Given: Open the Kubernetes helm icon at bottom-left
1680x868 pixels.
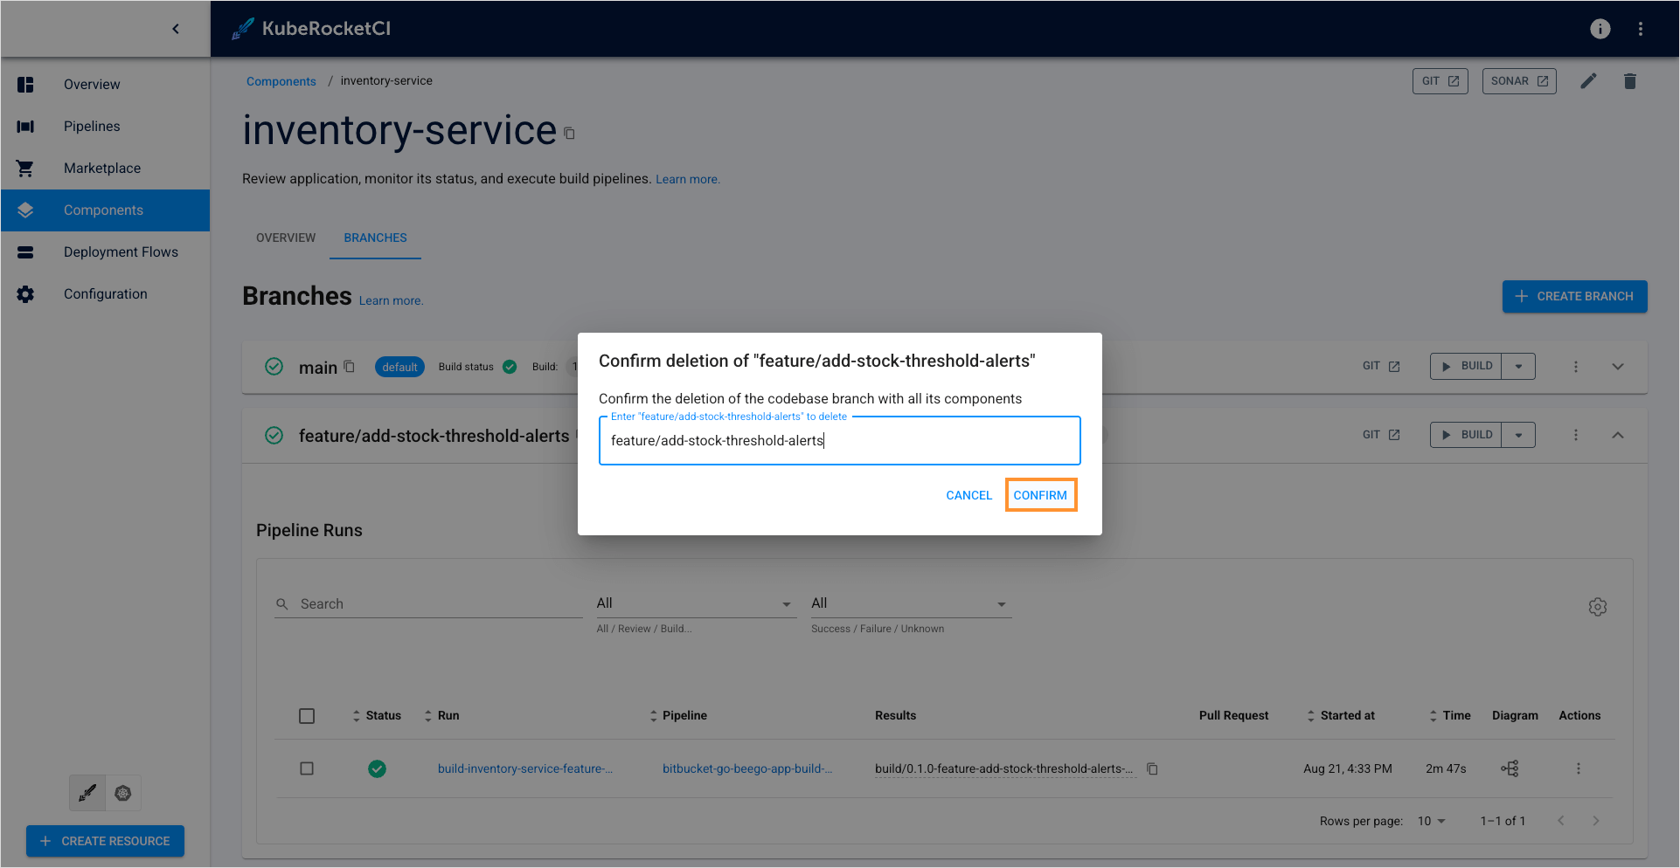Looking at the screenshot, I should point(123,793).
